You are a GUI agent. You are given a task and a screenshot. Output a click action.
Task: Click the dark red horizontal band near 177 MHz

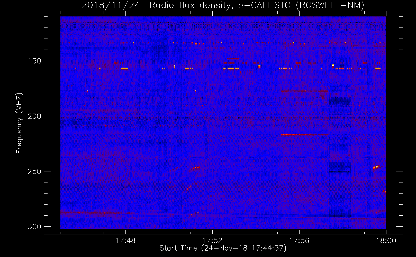click(x=305, y=91)
